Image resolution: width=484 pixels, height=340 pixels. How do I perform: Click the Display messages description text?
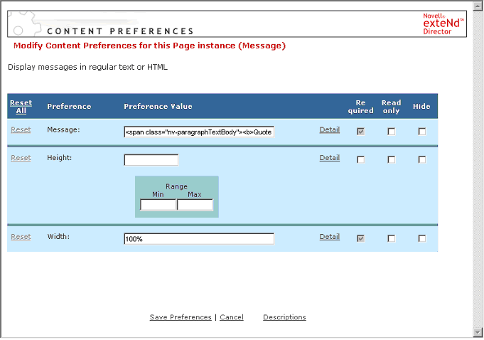87,67
